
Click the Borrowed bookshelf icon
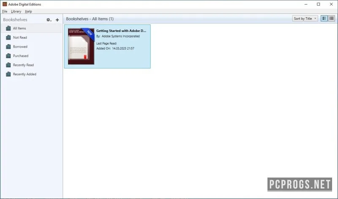pos(8,47)
